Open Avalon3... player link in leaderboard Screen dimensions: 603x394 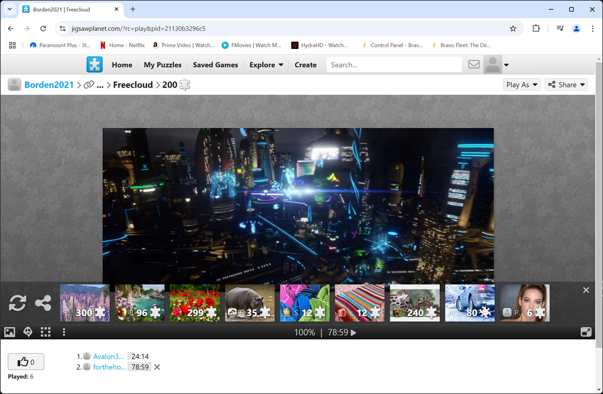coord(108,356)
